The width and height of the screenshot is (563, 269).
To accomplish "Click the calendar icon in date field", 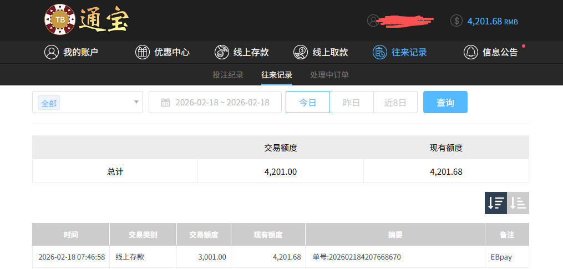I will 165,103.
